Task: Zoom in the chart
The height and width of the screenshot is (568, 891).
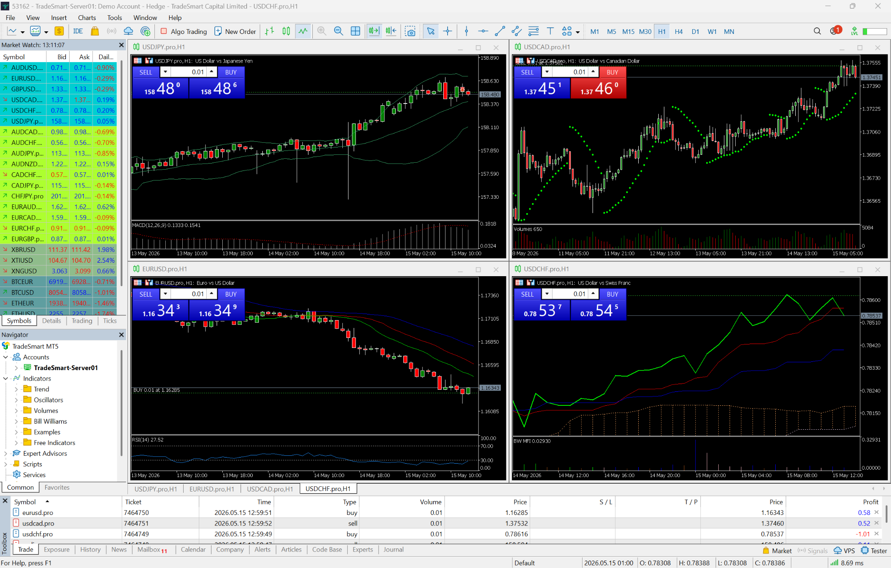Action: (322, 31)
